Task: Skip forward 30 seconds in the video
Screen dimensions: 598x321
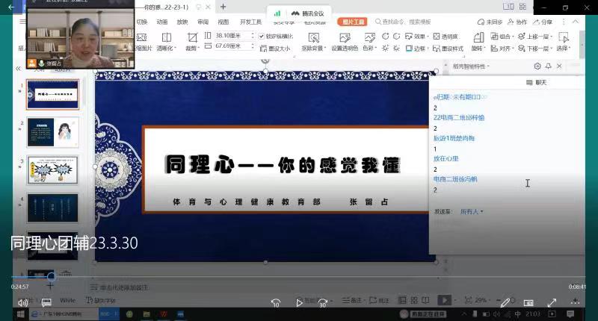Action: pyautogui.click(x=323, y=302)
